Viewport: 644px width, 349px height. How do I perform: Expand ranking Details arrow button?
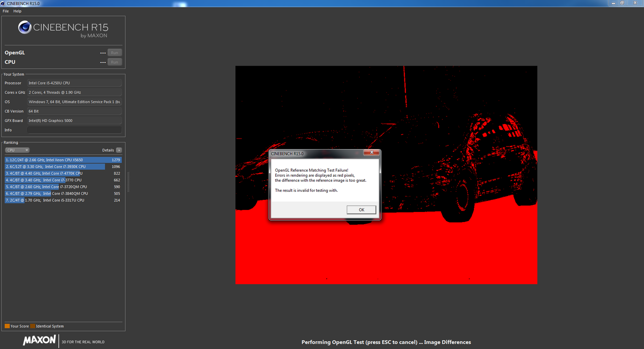(x=119, y=150)
